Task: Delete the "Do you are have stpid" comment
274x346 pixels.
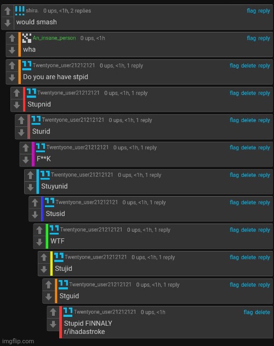Action: (248, 65)
